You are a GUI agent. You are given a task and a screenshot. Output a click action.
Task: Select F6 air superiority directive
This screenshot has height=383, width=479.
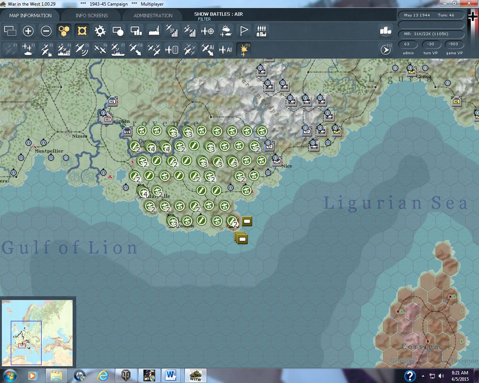pyautogui.click(x=100, y=49)
